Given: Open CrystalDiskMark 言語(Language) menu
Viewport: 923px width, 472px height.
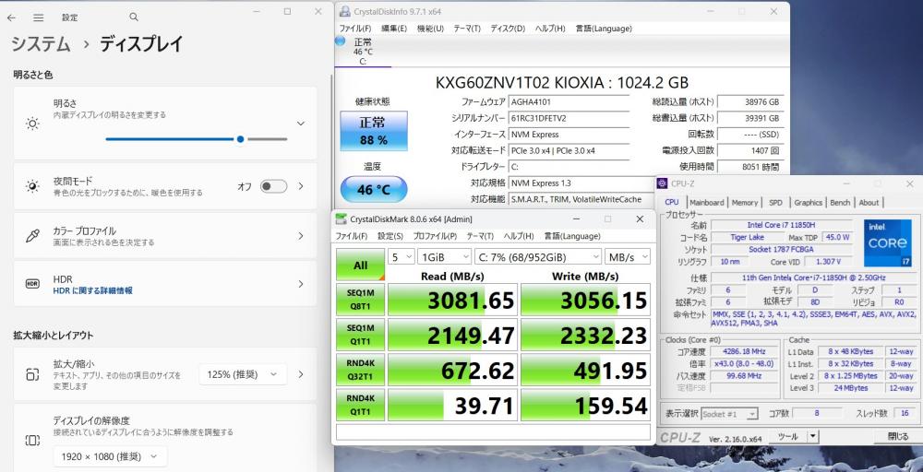Looking at the screenshot, I should click(x=572, y=236).
